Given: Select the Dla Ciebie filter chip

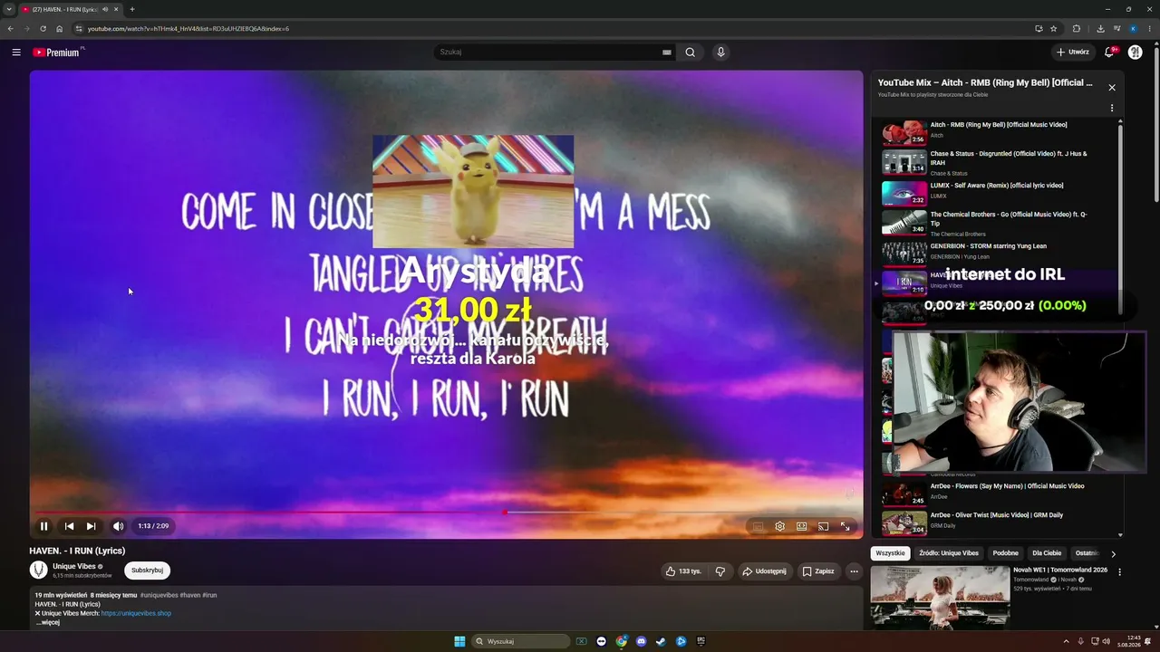Looking at the screenshot, I should coord(1047,553).
